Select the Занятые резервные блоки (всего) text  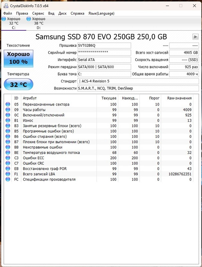coord(52,126)
